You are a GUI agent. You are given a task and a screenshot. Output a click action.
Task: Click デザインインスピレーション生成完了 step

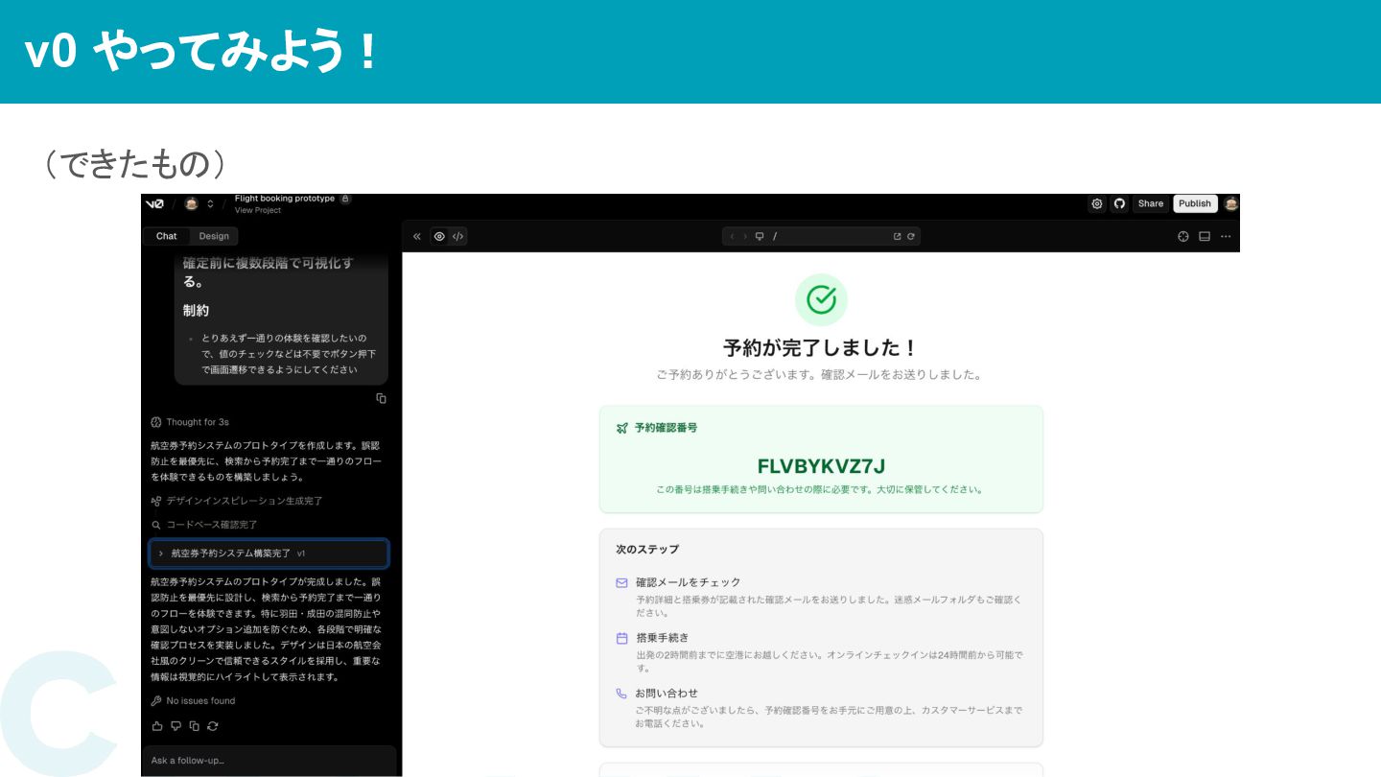tap(237, 501)
